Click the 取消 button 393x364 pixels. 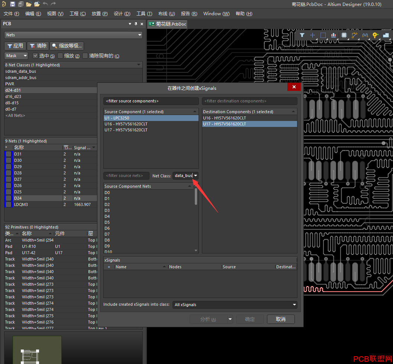click(281, 319)
